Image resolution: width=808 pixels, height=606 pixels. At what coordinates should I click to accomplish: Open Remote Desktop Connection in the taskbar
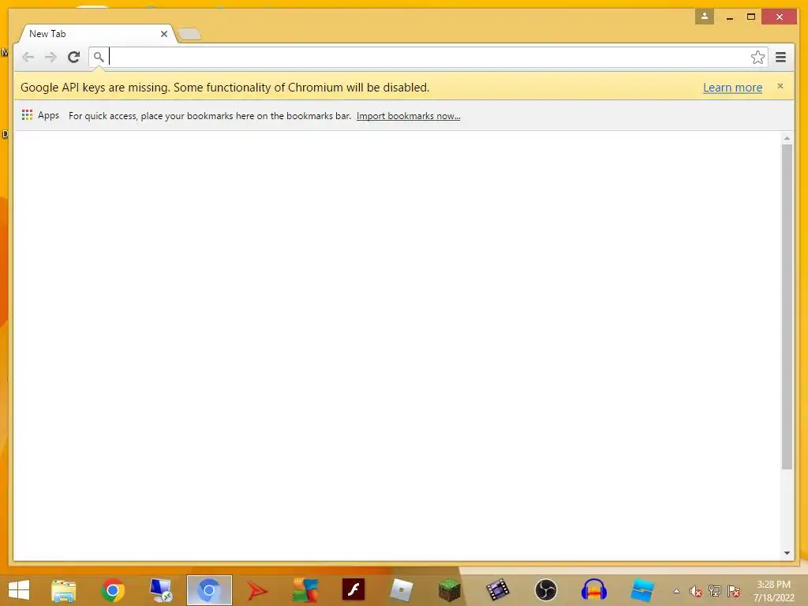tap(161, 590)
